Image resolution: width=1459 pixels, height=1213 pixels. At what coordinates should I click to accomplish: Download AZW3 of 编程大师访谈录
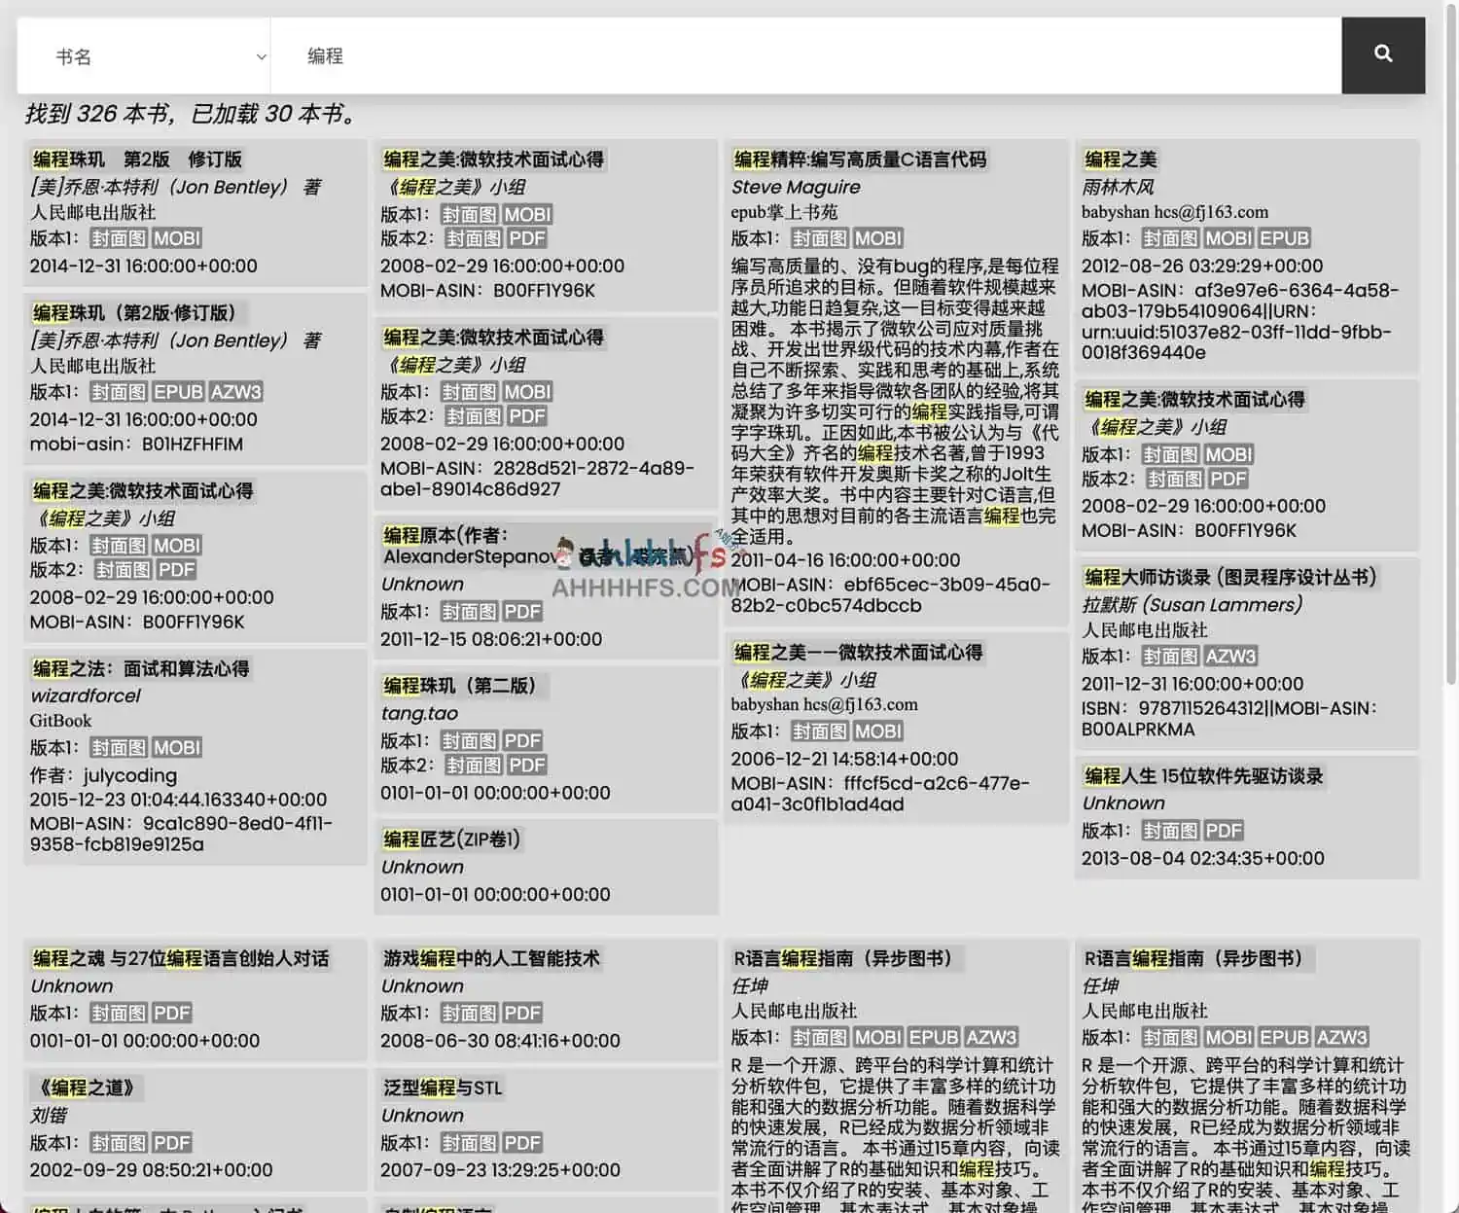click(1230, 656)
